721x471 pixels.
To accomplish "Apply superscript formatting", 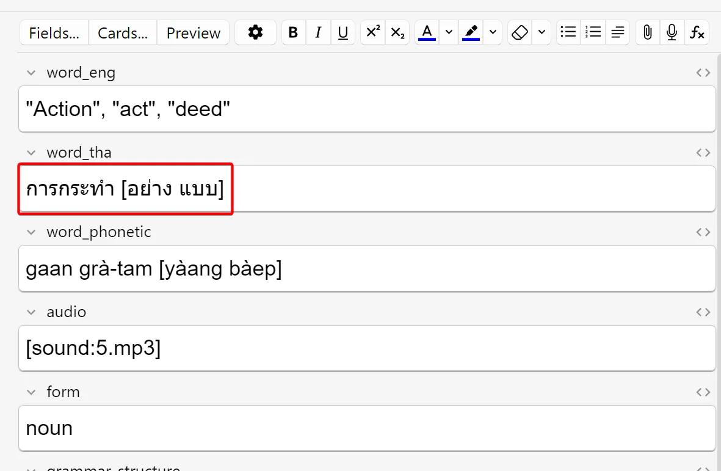I will point(372,32).
